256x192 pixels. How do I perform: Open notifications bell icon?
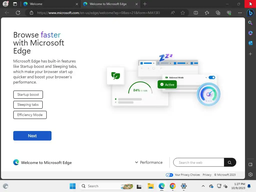[249, 186]
